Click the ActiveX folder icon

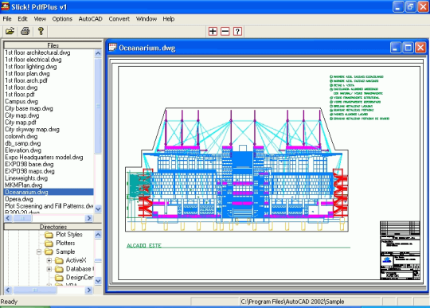coord(59,260)
